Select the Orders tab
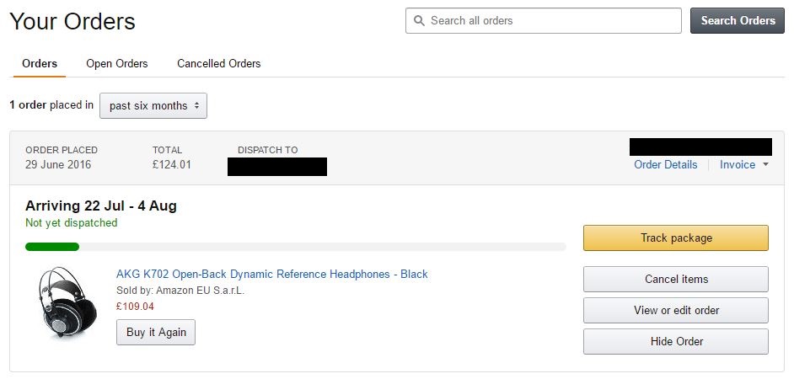Screen dimensions: 794x379 click(40, 63)
